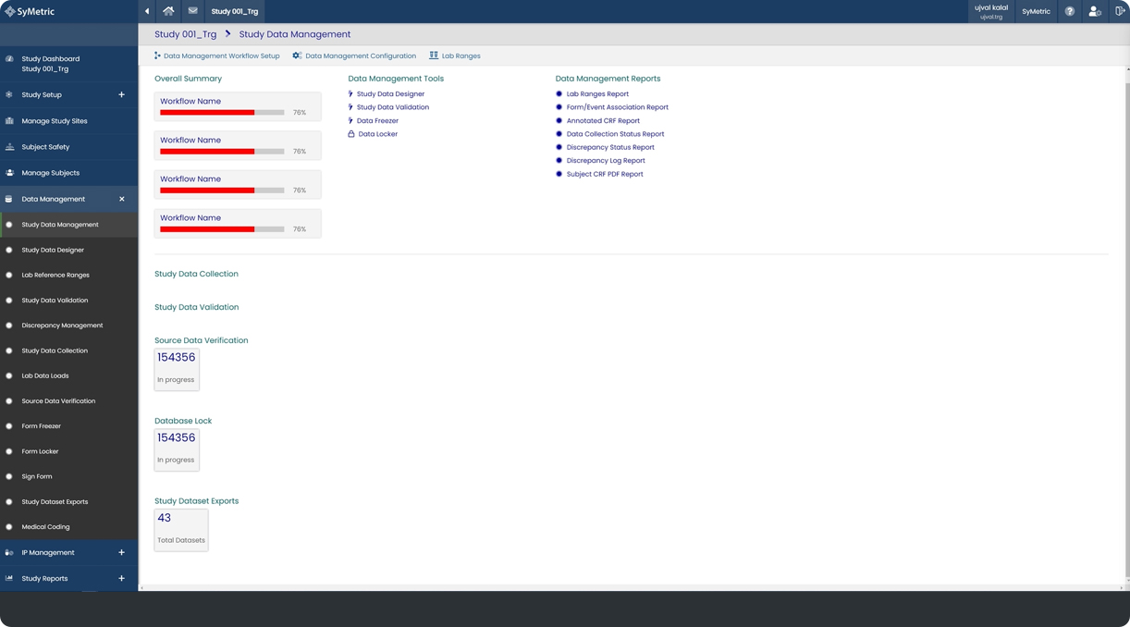Expand the Study Setup menu plus
Image resolution: width=1130 pixels, height=627 pixels.
tap(121, 94)
